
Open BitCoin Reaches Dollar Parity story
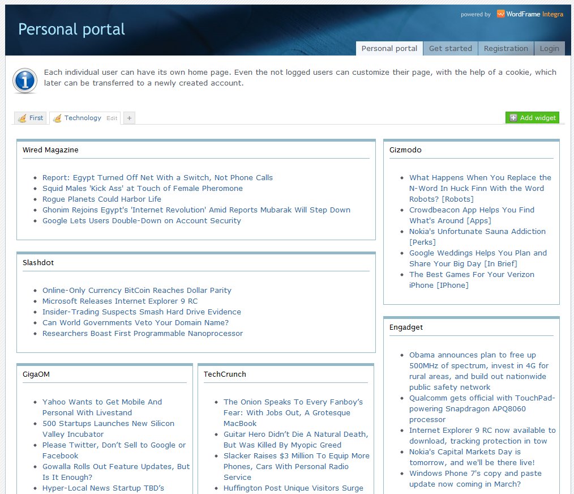(137, 290)
